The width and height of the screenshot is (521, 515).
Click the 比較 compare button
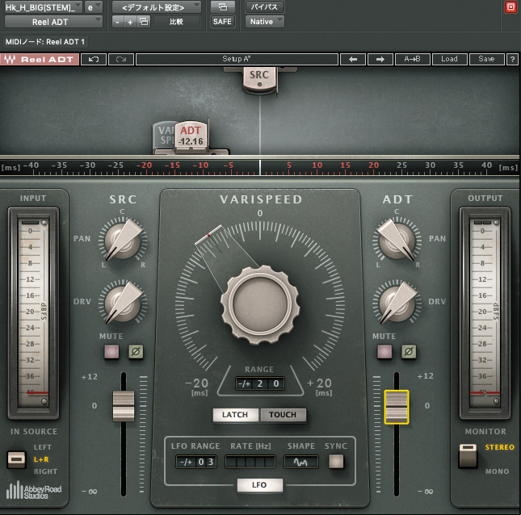[176, 22]
